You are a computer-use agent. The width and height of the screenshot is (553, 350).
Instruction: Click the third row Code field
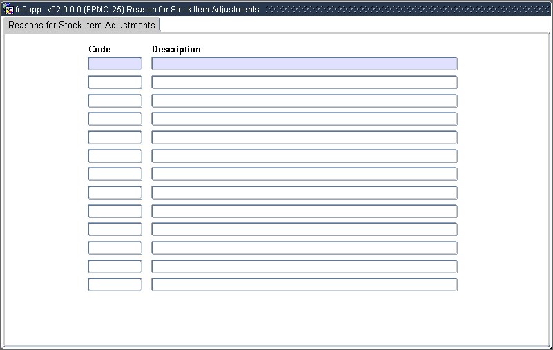point(115,101)
